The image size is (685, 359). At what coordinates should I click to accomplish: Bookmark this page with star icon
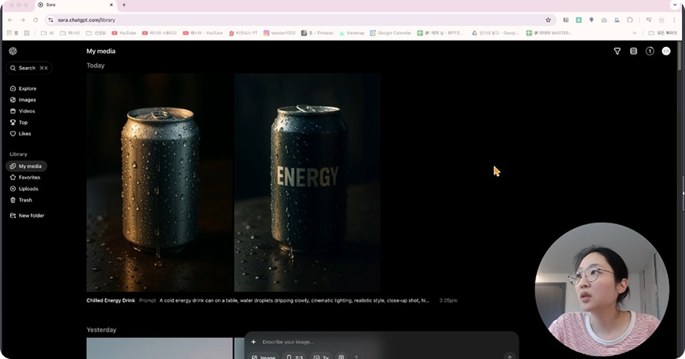548,20
